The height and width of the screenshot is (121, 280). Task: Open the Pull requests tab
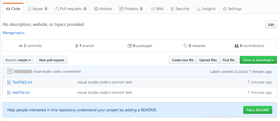(x=71, y=9)
